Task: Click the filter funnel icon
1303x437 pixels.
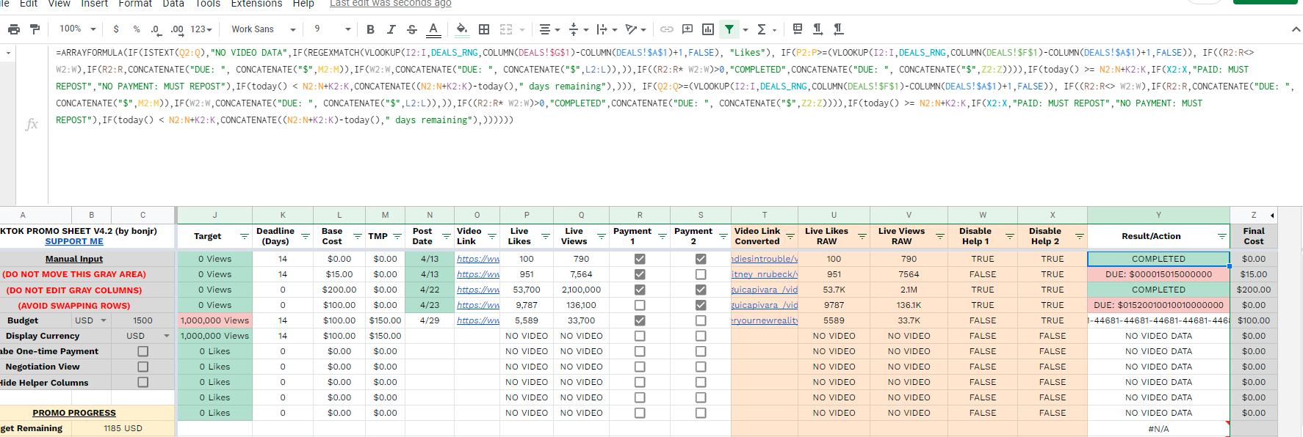Action: pos(729,29)
